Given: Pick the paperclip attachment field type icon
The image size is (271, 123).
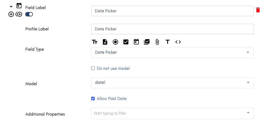Looking at the screenshot, I should pos(157,42).
